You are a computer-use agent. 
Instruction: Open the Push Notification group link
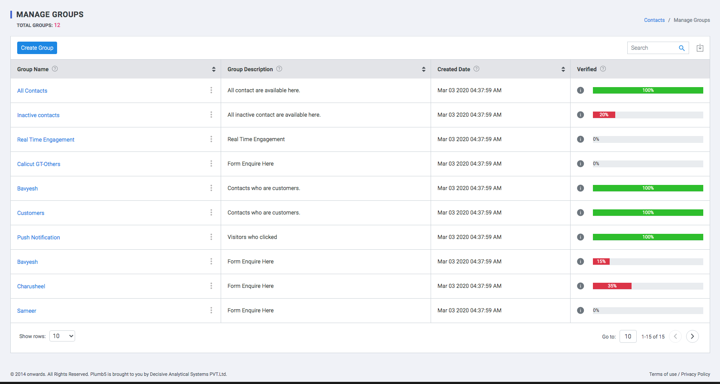click(x=39, y=237)
